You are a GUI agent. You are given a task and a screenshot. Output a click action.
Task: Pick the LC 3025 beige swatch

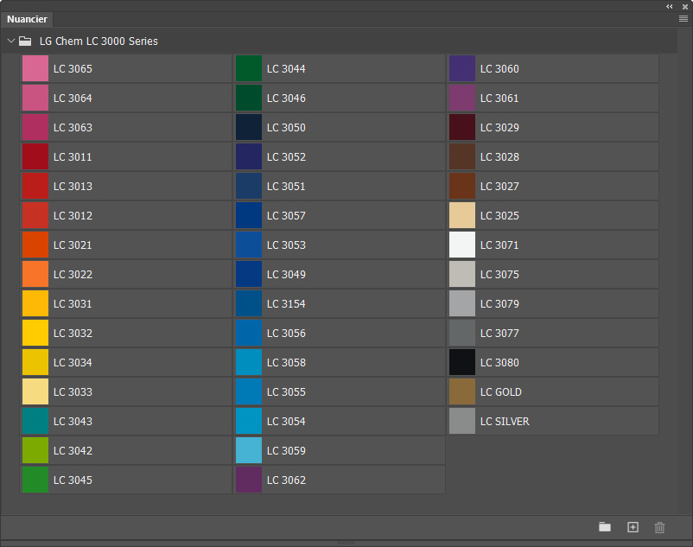[462, 215]
